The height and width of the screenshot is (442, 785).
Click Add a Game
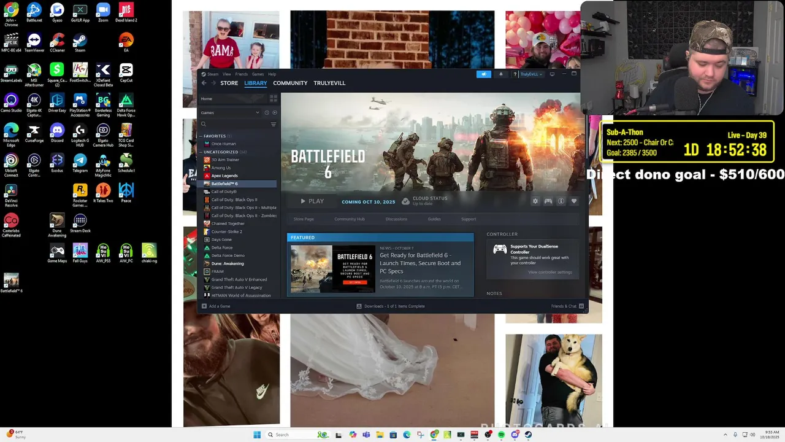pos(216,306)
